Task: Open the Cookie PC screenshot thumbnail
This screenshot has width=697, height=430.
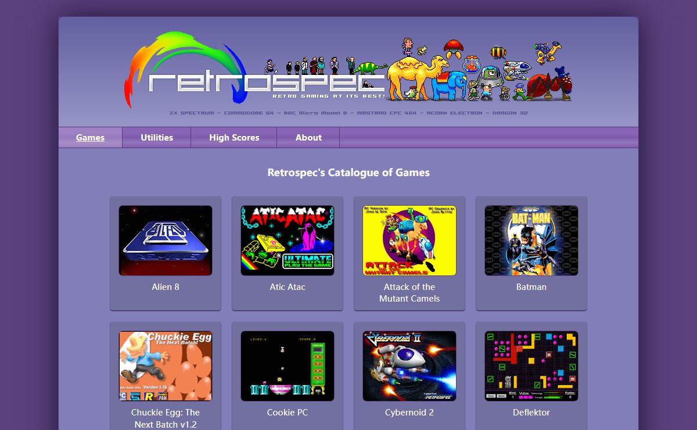Action: (288, 366)
